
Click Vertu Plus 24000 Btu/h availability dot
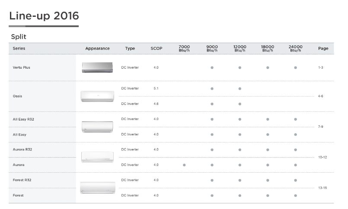point(295,68)
